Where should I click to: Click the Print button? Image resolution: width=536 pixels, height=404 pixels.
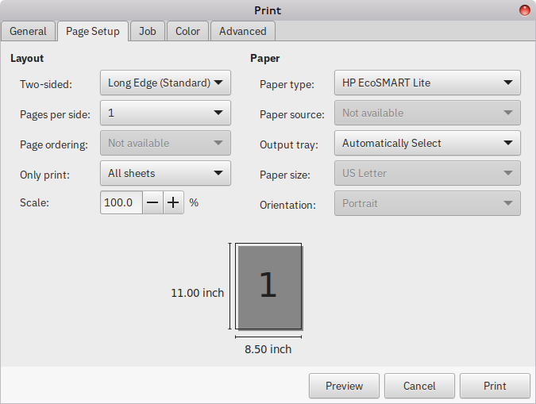pyautogui.click(x=495, y=386)
